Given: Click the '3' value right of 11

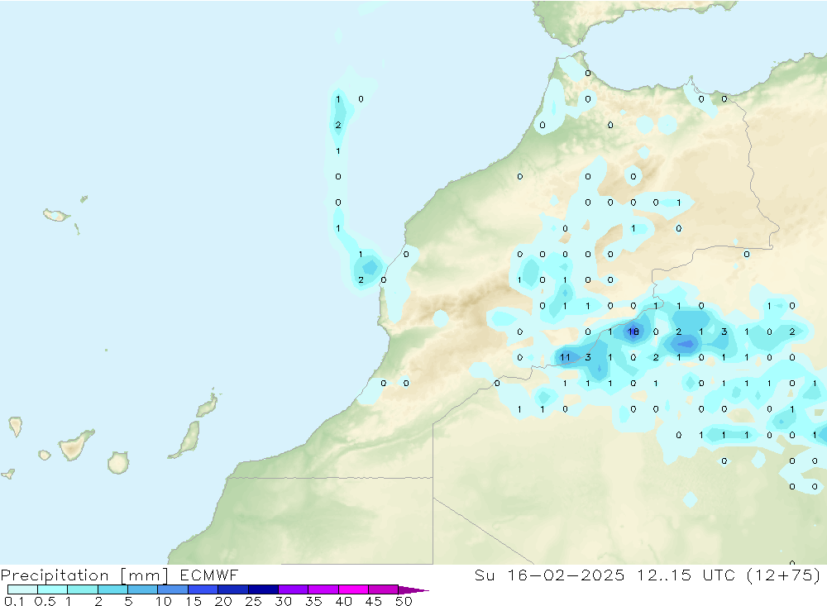Looking at the screenshot, I should [x=588, y=358].
